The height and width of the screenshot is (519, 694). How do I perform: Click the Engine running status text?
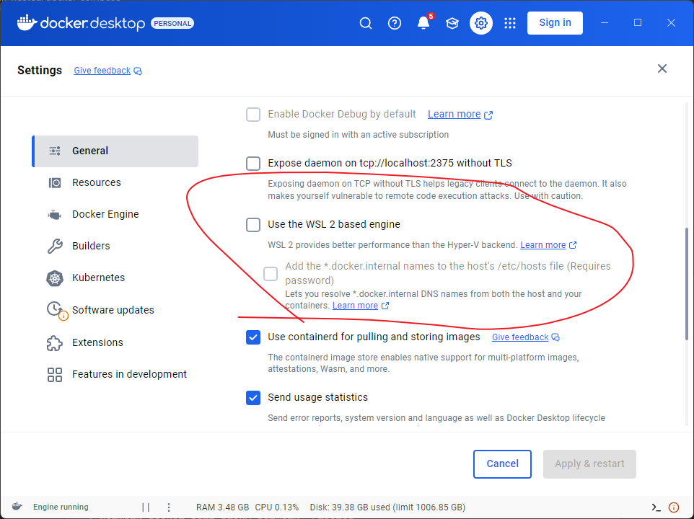(x=61, y=507)
